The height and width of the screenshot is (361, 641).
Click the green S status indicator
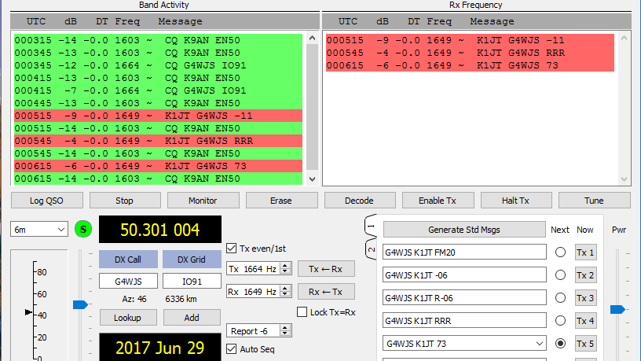click(83, 229)
